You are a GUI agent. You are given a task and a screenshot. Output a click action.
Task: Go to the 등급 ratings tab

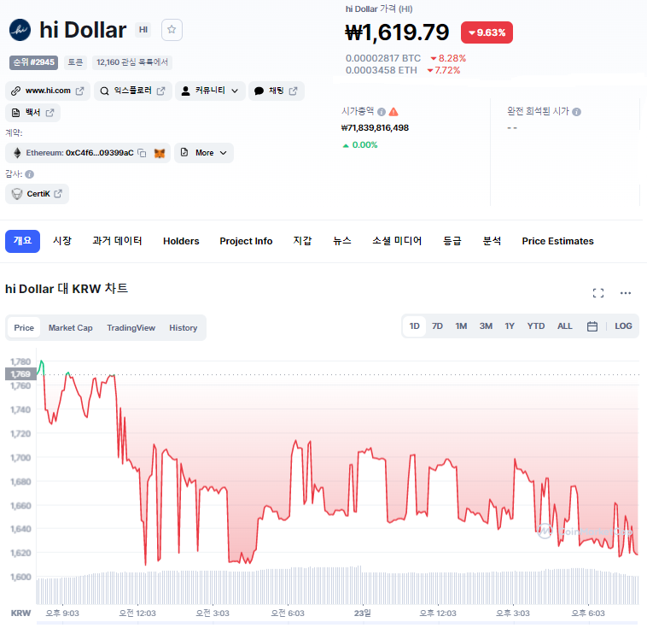[452, 241]
